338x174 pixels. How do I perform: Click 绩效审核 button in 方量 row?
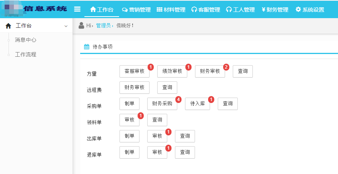tap(172, 71)
